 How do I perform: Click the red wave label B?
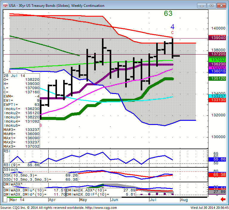pyautogui.click(x=41, y=125)
